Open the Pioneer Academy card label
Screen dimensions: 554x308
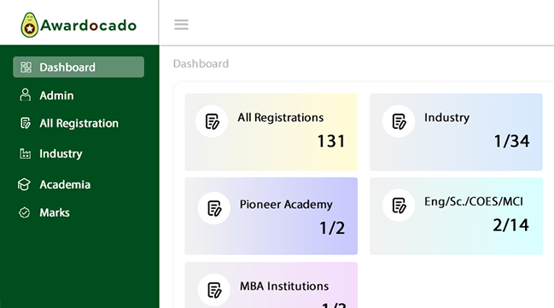click(x=286, y=205)
